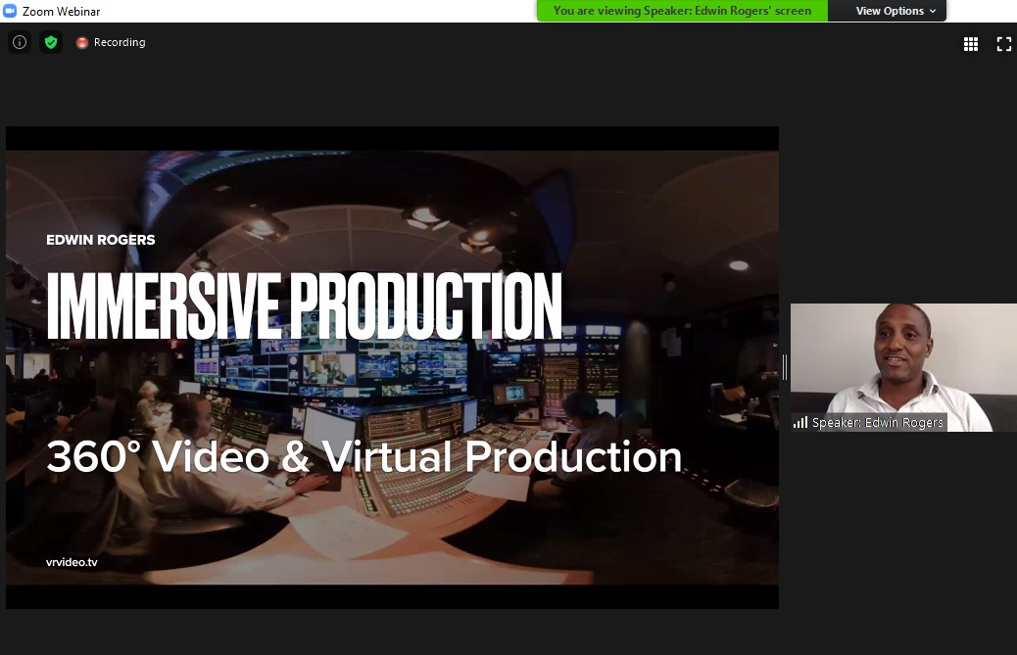Viewport: 1017px width, 655px height.
Task: Click the green screen-sharing notification banner
Action: click(x=681, y=11)
